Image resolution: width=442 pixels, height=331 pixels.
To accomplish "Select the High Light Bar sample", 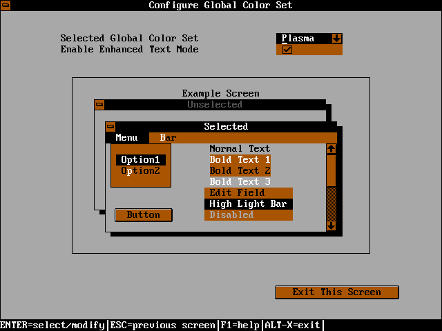I will tap(248, 204).
